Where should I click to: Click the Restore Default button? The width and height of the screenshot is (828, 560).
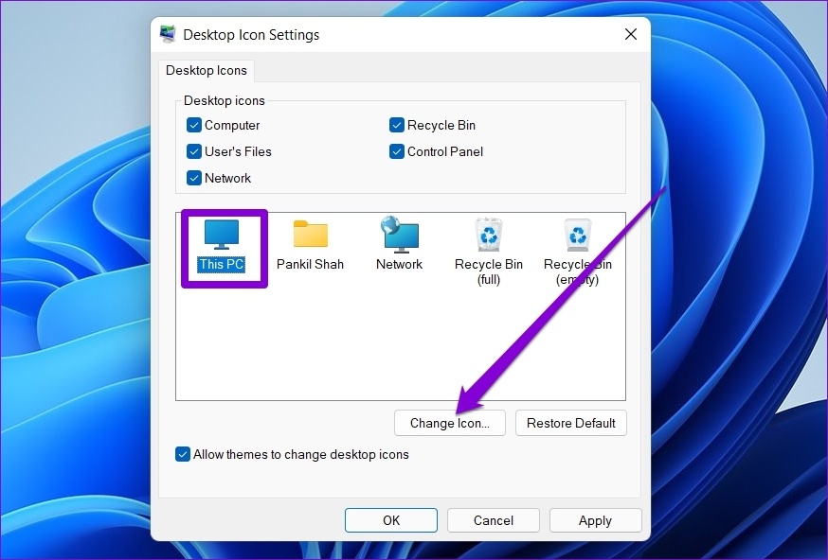[570, 423]
